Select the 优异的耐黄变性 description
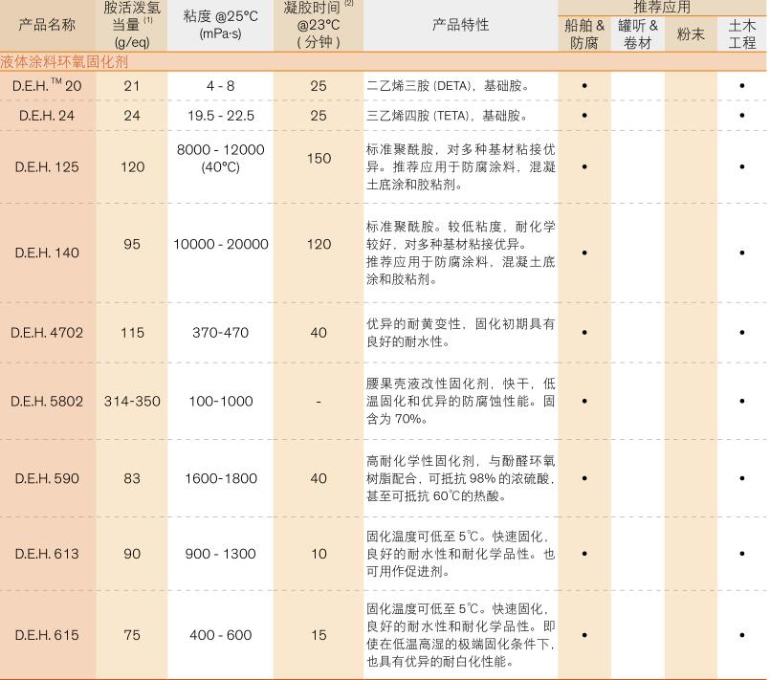The height and width of the screenshot is (680, 770). click(461, 333)
